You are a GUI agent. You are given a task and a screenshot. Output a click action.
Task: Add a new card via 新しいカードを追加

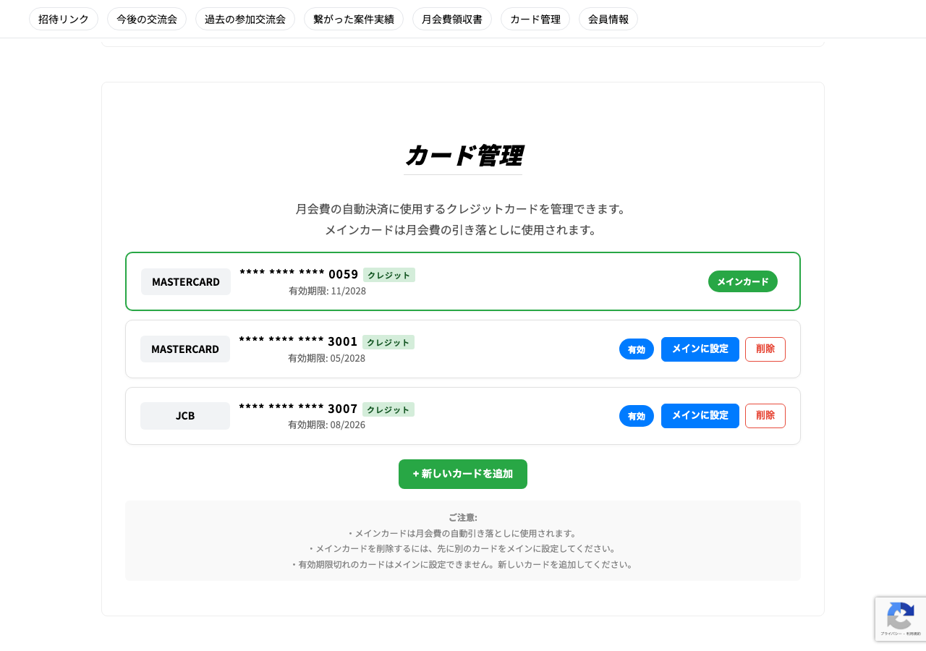462,474
